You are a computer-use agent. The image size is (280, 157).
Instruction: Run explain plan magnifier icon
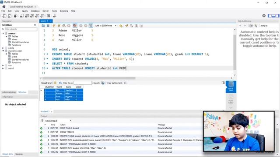click(64, 26)
